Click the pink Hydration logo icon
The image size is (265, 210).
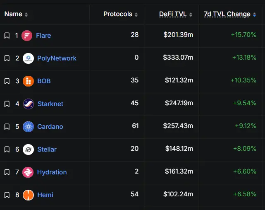pos(28,172)
